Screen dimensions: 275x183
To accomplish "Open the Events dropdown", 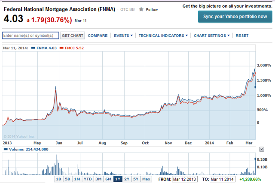I will pos(123,36).
